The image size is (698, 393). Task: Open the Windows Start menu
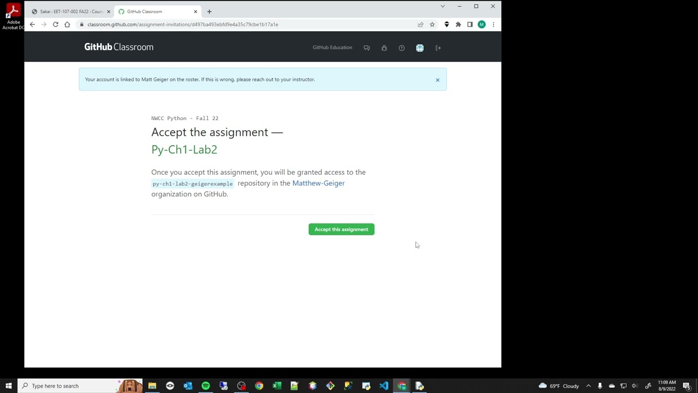point(9,386)
